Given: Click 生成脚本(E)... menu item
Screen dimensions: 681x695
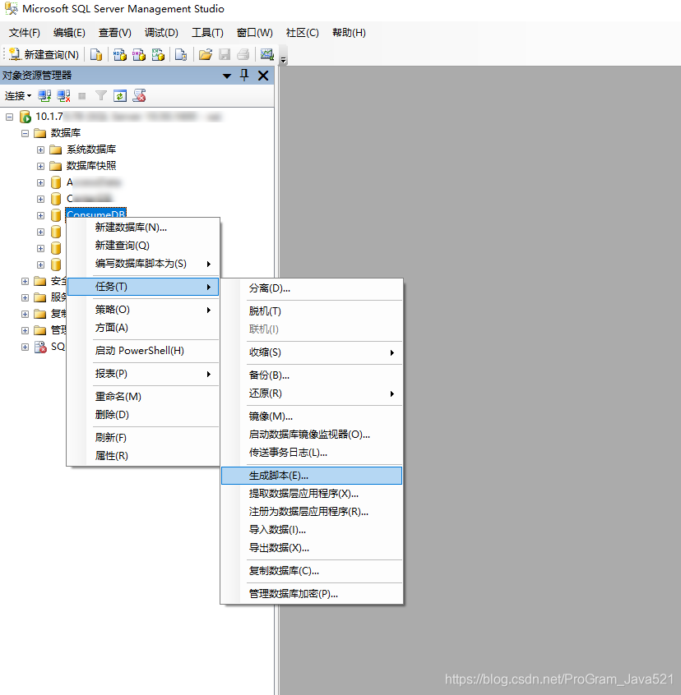Looking at the screenshot, I should point(312,476).
